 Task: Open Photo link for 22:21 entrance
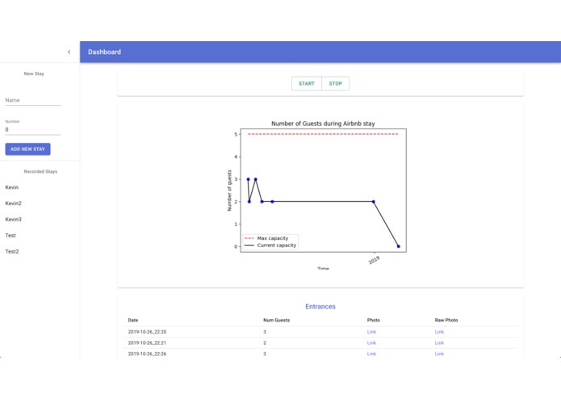pos(371,342)
